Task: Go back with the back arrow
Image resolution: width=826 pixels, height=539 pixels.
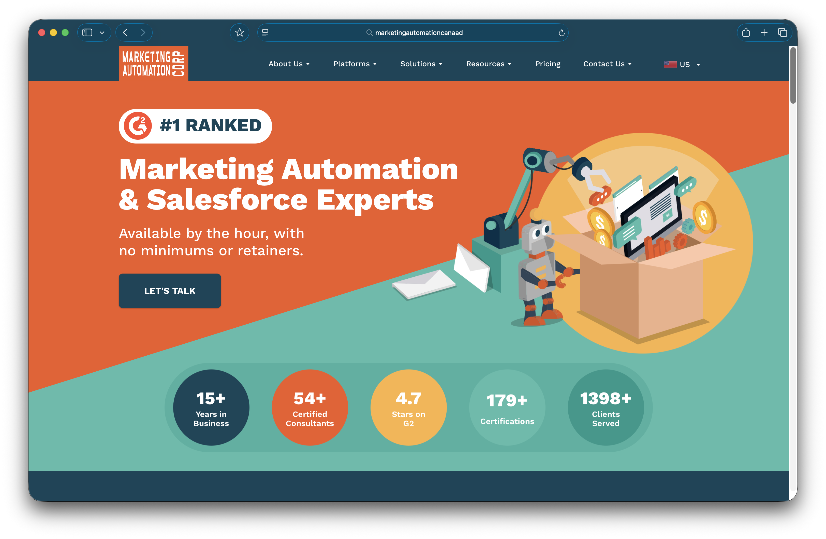Action: click(x=125, y=33)
